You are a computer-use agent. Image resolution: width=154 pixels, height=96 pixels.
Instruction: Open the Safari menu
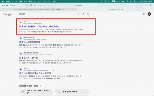(x=8, y=1)
